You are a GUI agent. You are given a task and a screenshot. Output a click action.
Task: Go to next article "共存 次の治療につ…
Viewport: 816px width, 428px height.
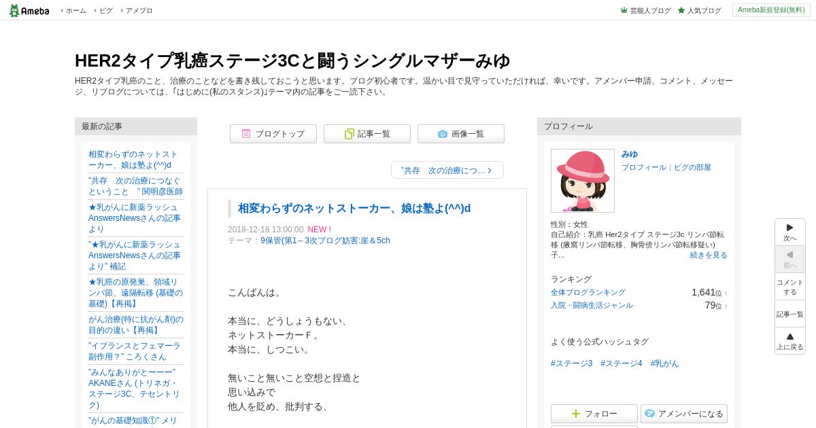[x=447, y=171]
